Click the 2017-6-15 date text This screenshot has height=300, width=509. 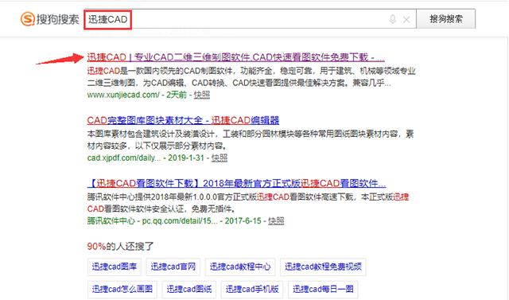point(243,220)
